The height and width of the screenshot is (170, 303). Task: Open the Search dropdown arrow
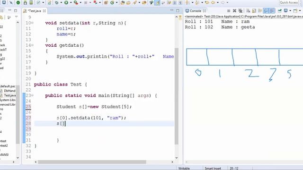139,2
